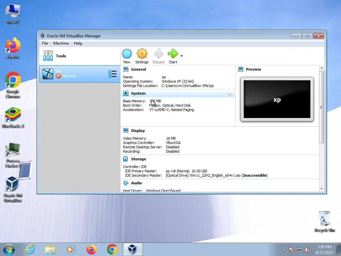Open the Display settings heading link
341x256 pixels.
tap(138, 131)
